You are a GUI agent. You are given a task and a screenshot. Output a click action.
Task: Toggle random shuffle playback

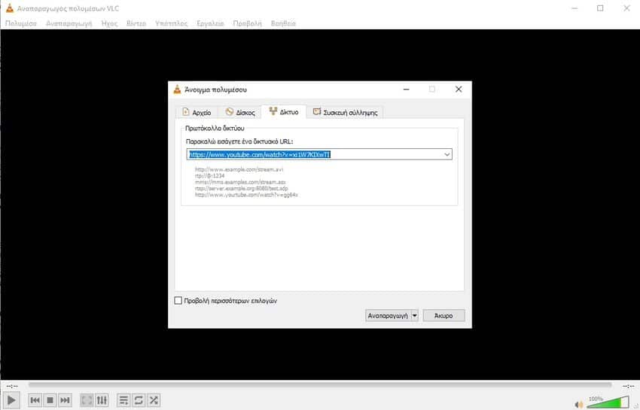(x=154, y=400)
